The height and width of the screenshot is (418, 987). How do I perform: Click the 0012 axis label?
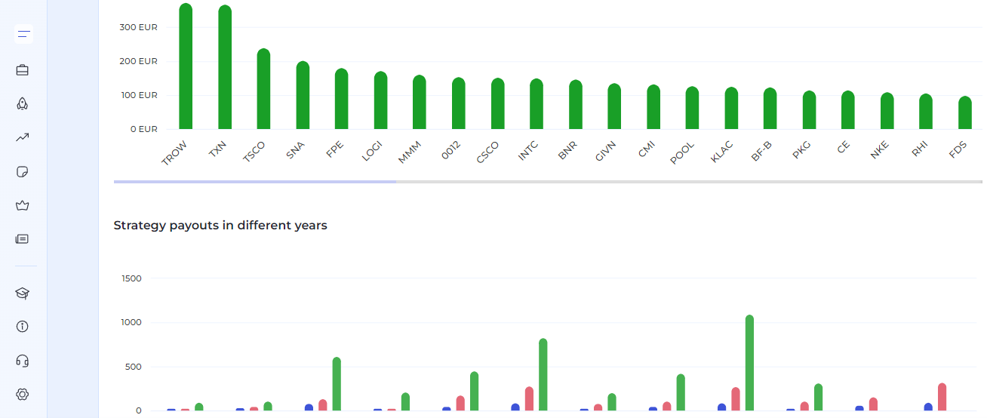click(x=452, y=151)
